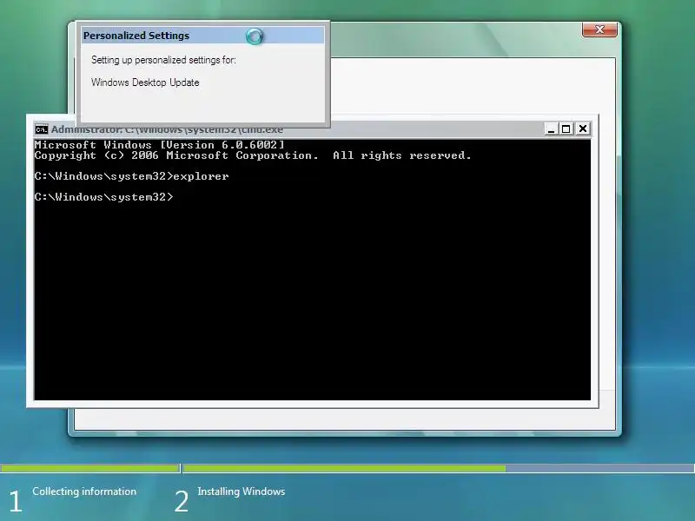Click the current C:\Windows\system32> prompt line
This screenshot has height=521, width=695.
coord(103,197)
